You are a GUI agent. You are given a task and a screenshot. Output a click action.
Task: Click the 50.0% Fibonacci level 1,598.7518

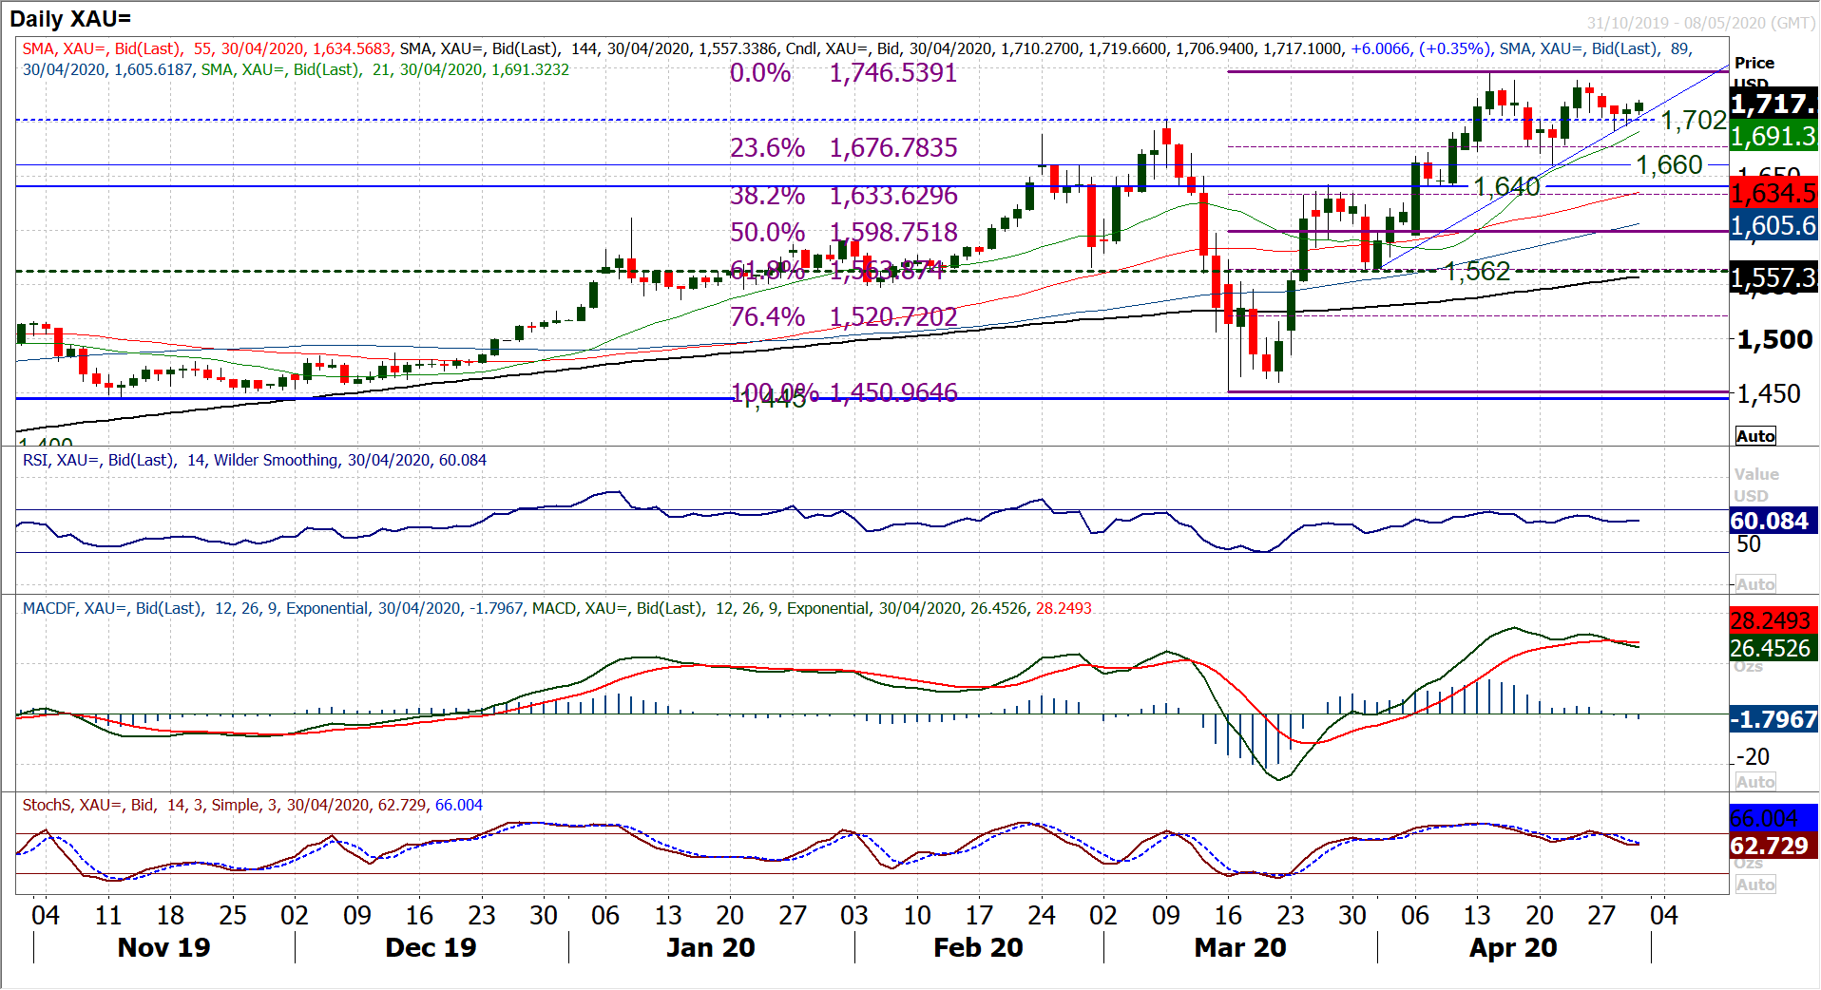(x=844, y=233)
